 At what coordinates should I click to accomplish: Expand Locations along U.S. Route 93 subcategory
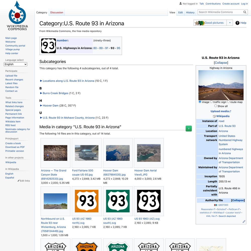[x=41, y=81]
